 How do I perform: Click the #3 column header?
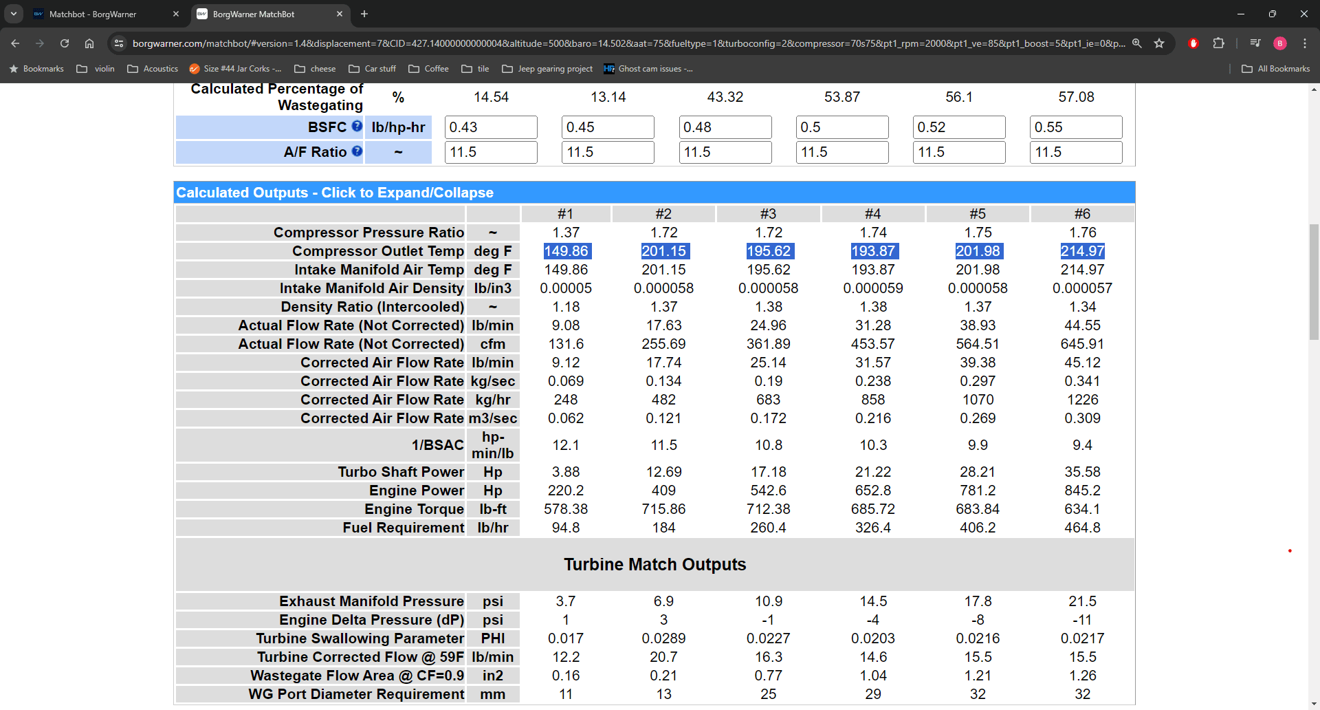click(x=768, y=214)
